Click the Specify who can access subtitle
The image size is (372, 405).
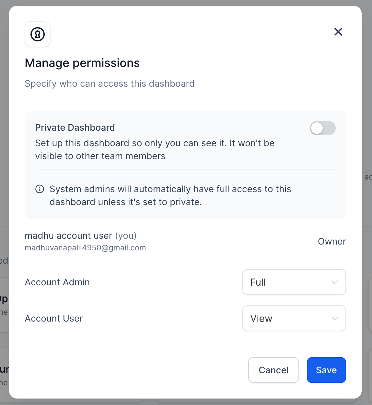pyautogui.click(x=110, y=83)
